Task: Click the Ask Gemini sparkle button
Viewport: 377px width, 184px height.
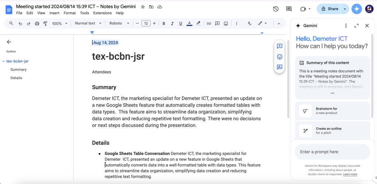Action: (357, 9)
